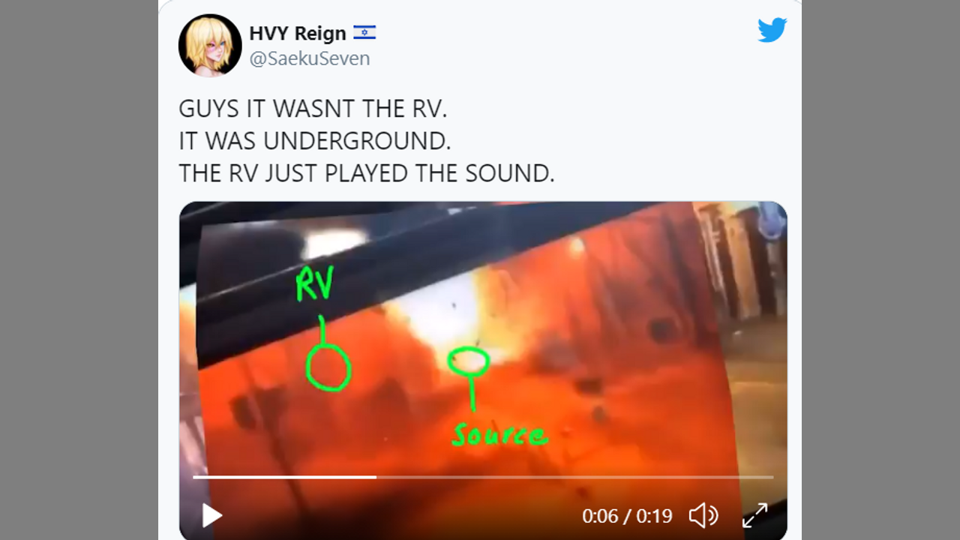Open HVY Reign's profile avatar
The width and height of the screenshot is (960, 540).
[x=210, y=45]
